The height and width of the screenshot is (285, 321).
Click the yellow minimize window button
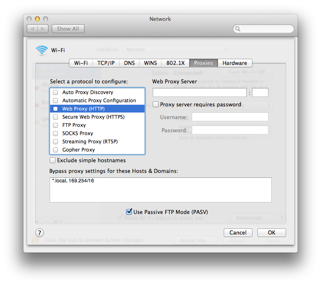37,19
